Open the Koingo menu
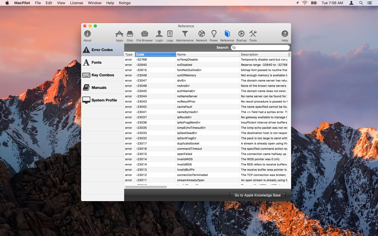Image resolution: width=378 pixels, height=236 pixels. click(125, 3)
